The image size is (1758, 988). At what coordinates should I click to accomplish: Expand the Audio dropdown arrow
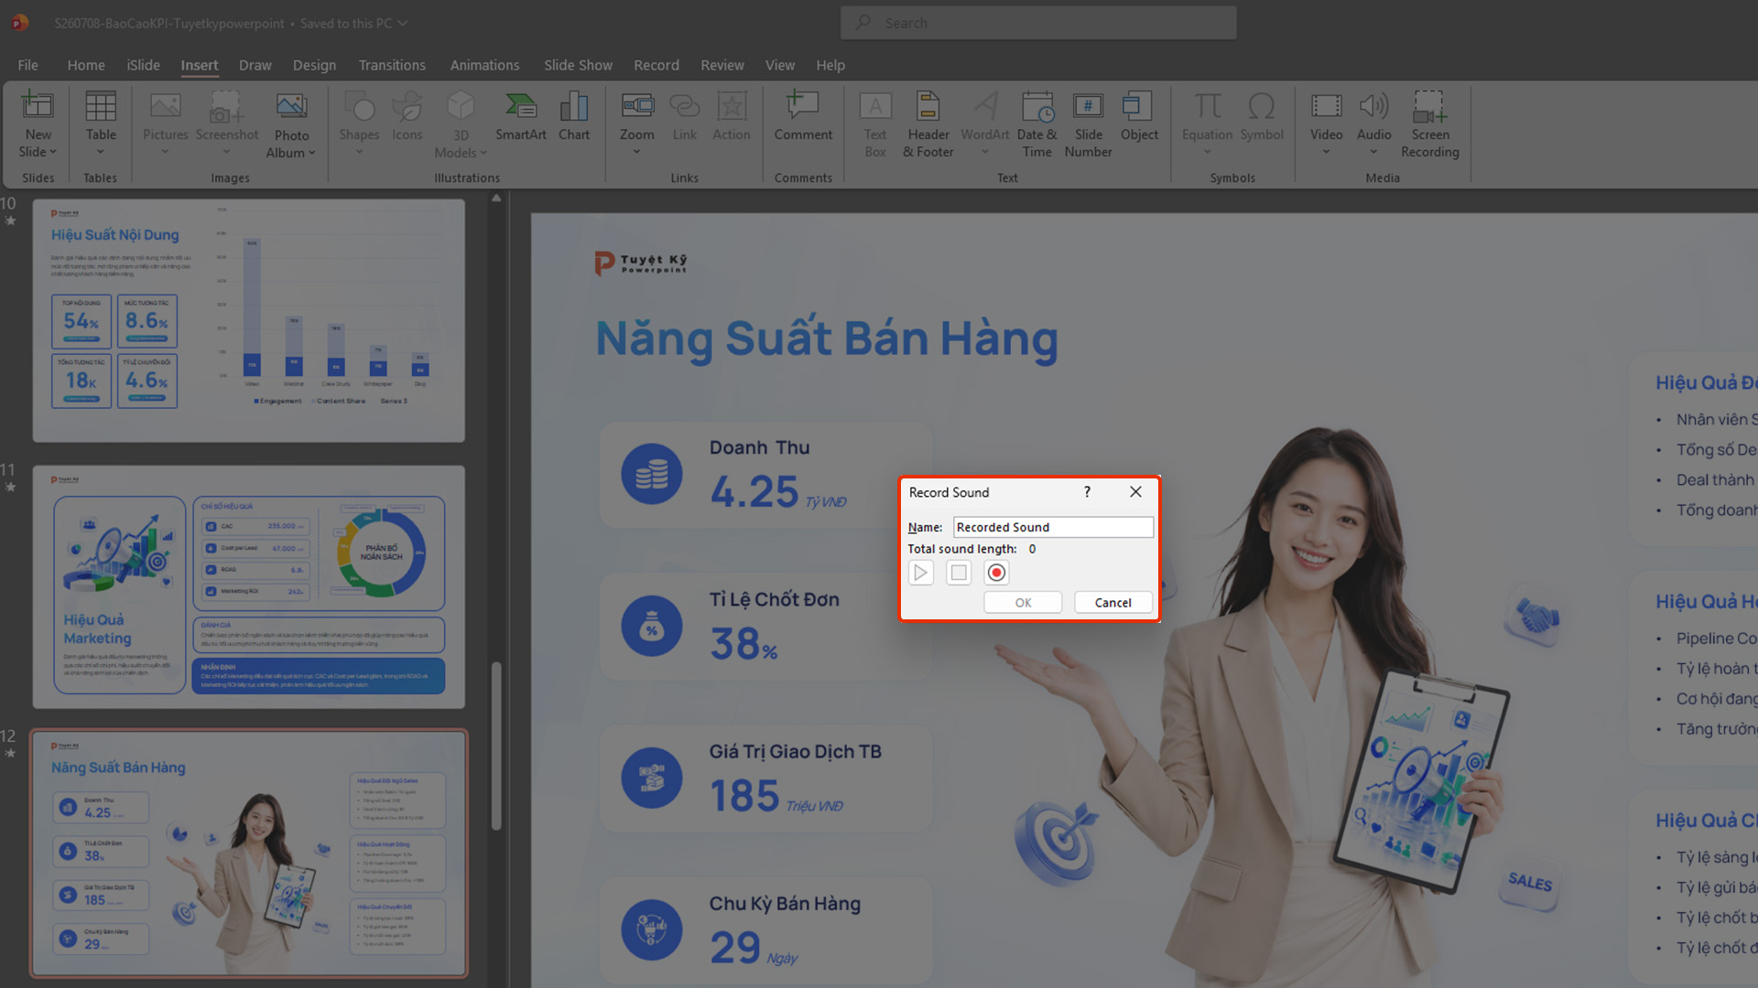coord(1373,152)
